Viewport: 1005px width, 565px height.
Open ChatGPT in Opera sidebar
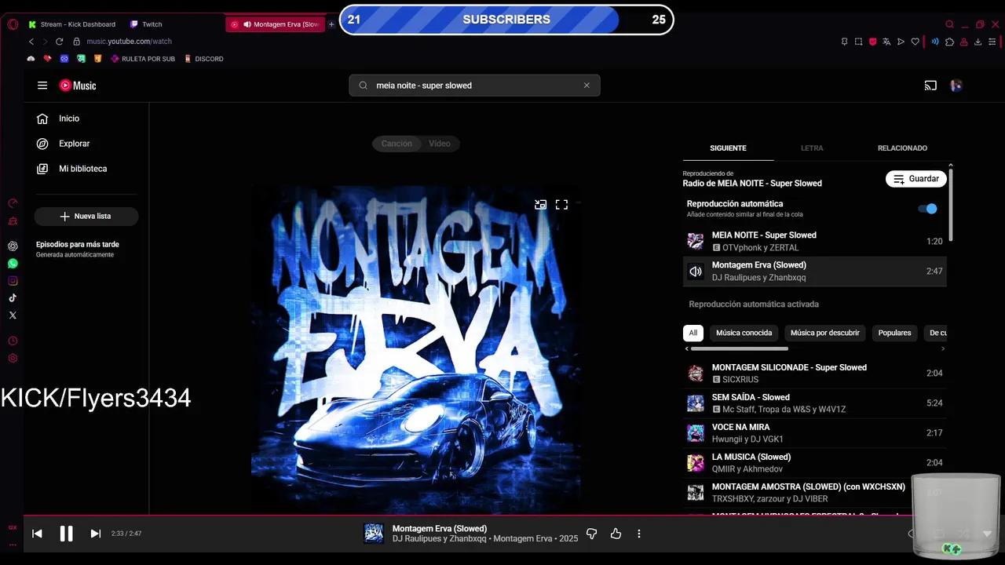(x=13, y=246)
